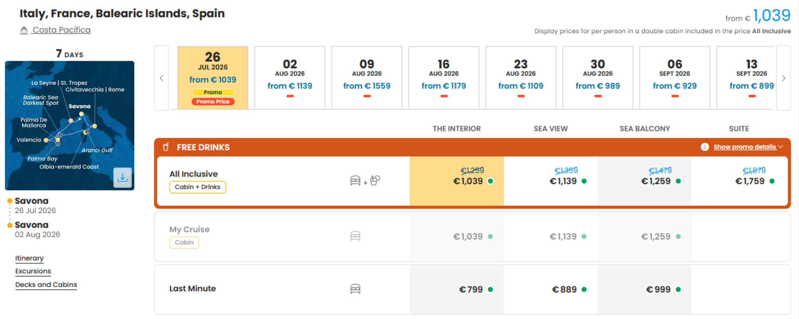The image size is (799, 319).
Task: Click the All Inclusive fare name
Action: click(193, 174)
